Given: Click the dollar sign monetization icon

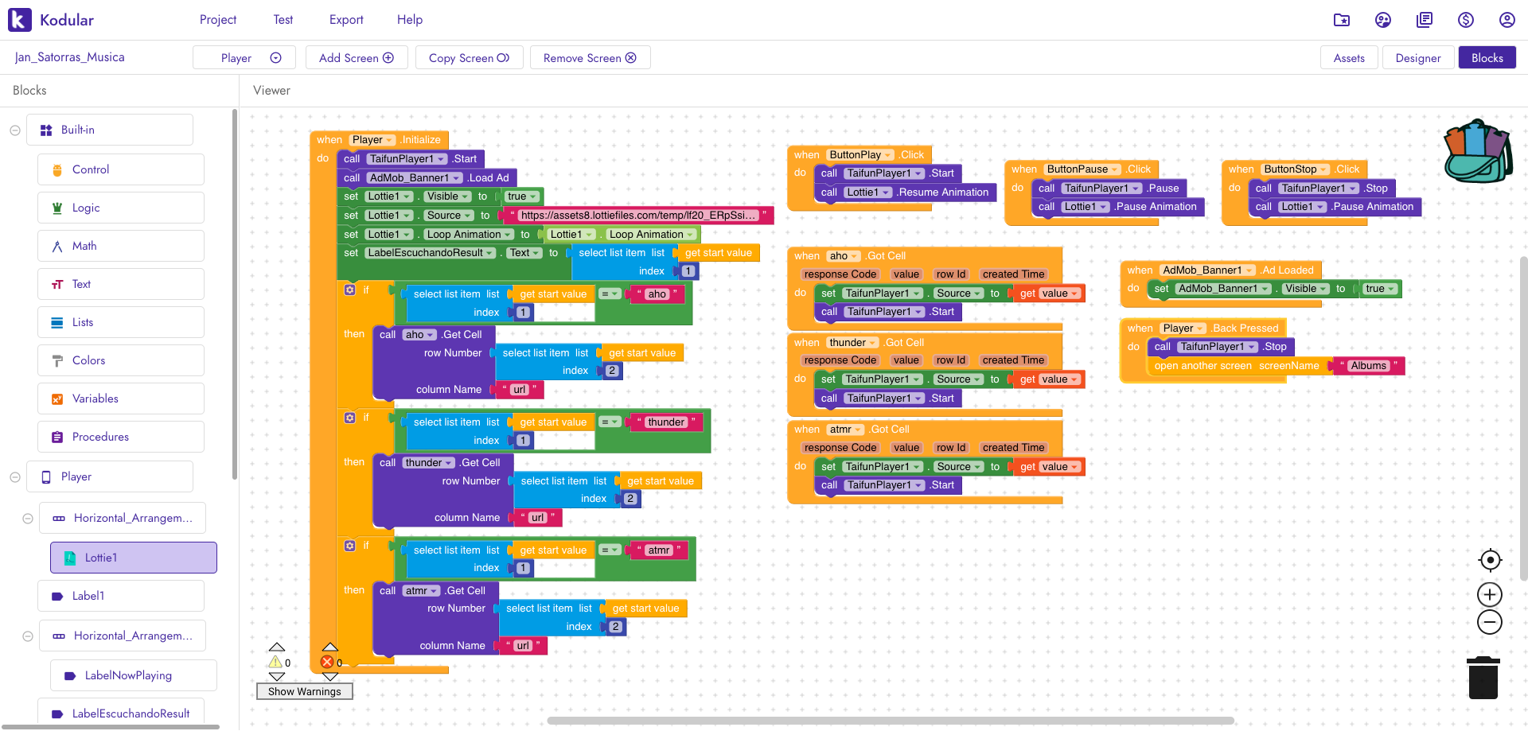Looking at the screenshot, I should point(1465,20).
